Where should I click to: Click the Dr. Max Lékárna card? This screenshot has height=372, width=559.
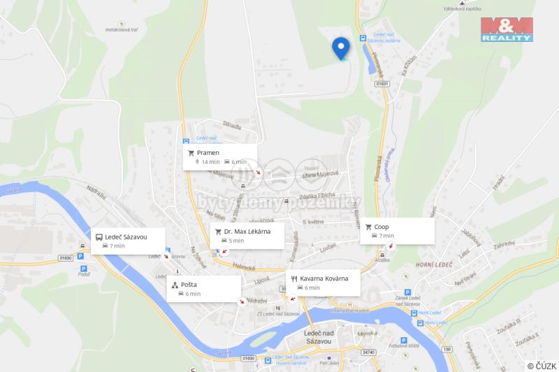pos(247,236)
